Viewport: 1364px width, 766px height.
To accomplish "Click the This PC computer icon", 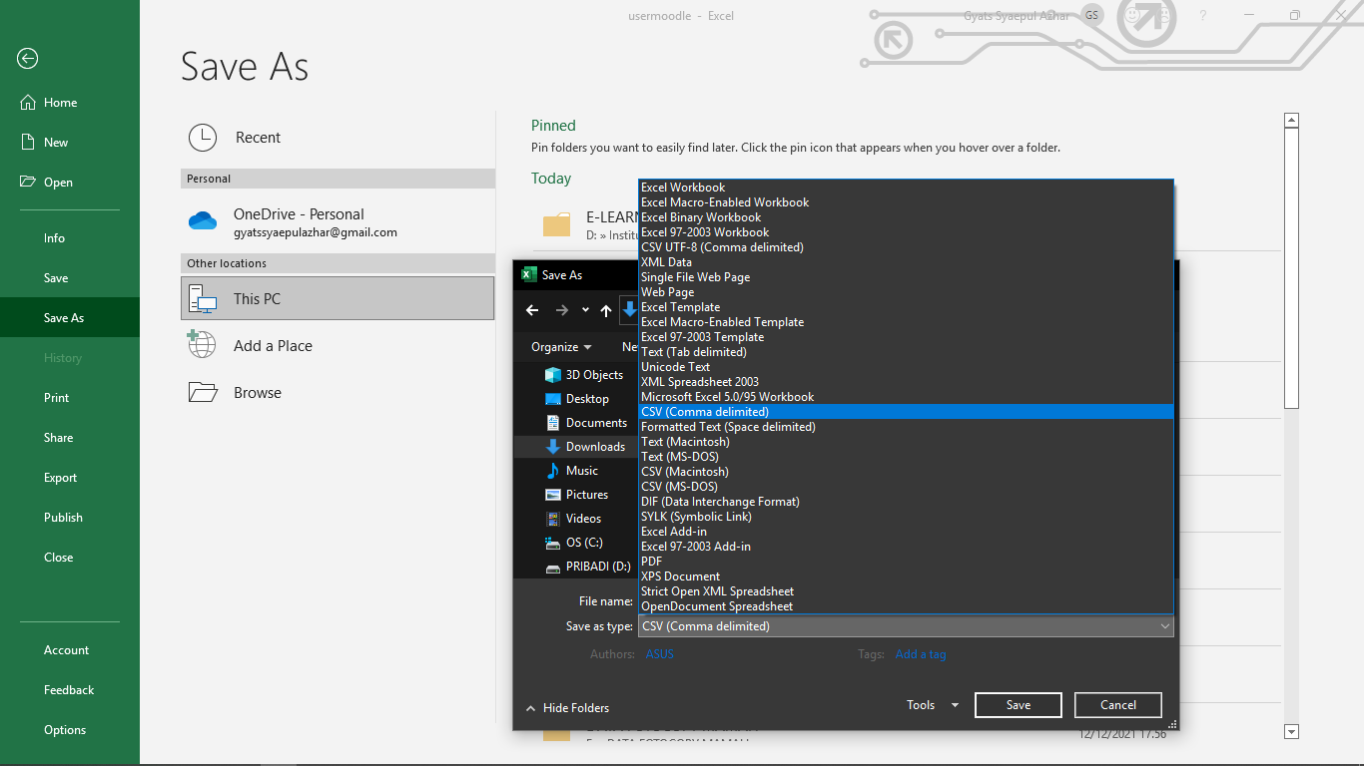I will tap(203, 298).
